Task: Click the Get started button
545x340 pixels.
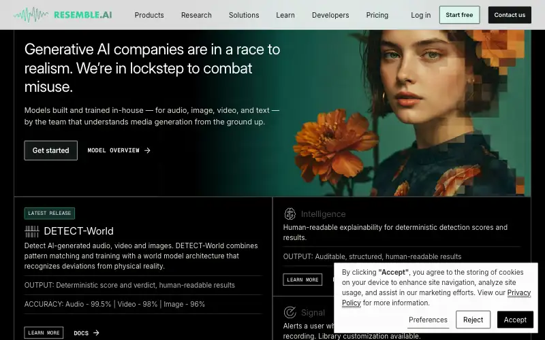Action: [x=50, y=150]
